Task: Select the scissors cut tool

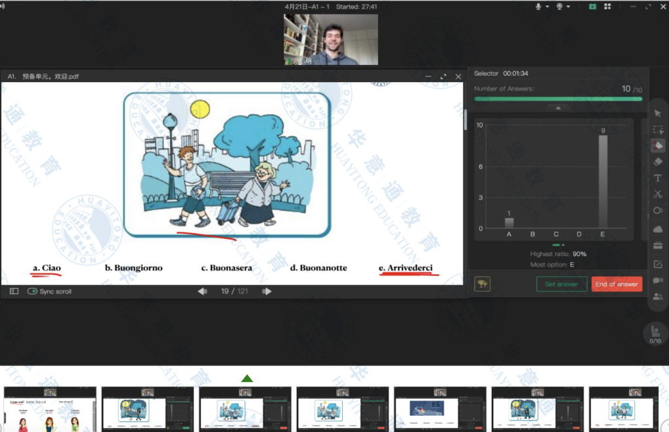Action: pyautogui.click(x=657, y=194)
